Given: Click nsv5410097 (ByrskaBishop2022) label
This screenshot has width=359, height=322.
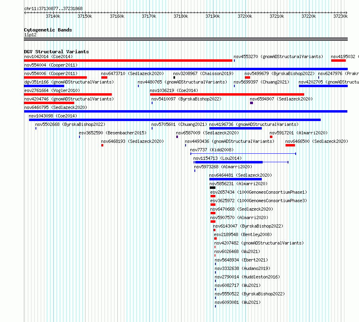Looking at the screenshot, I should pyautogui.click(x=186, y=99).
